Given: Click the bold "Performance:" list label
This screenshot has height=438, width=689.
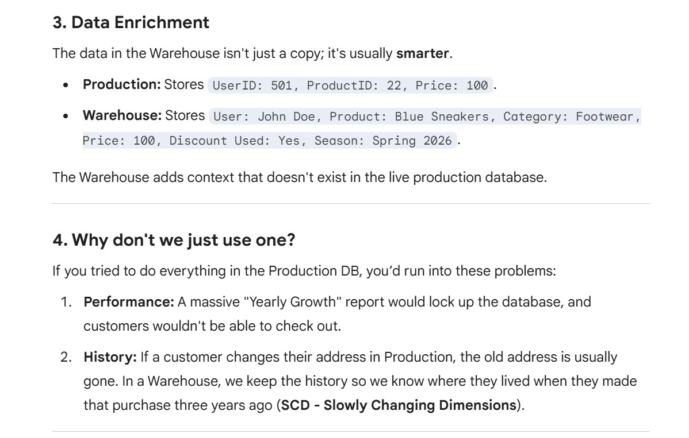Looking at the screenshot, I should point(129,302).
